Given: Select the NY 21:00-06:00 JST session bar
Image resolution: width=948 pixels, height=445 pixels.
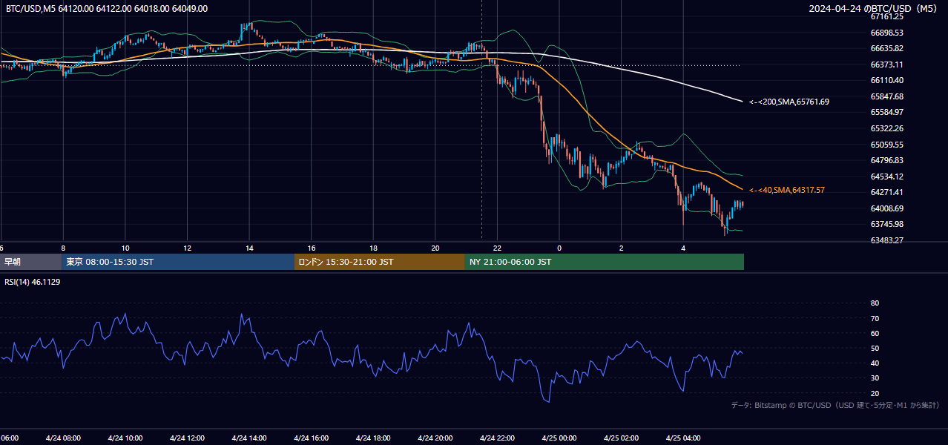Looking at the screenshot, I should pyautogui.click(x=604, y=262).
